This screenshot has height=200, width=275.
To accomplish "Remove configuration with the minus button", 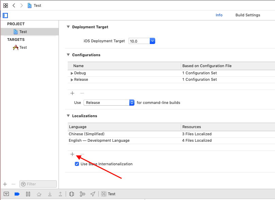I will [82, 93].
